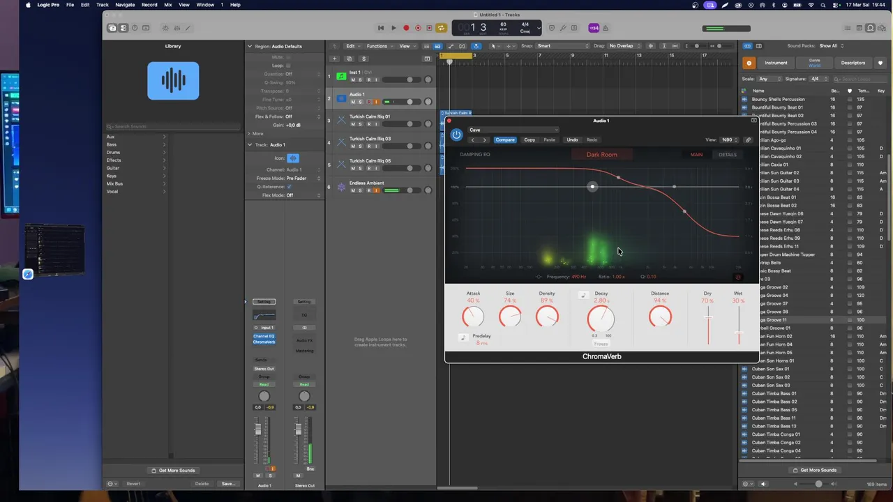Click the ChromaVerb link chain icon
Viewport: 893px width, 502px height.
pyautogui.click(x=748, y=140)
